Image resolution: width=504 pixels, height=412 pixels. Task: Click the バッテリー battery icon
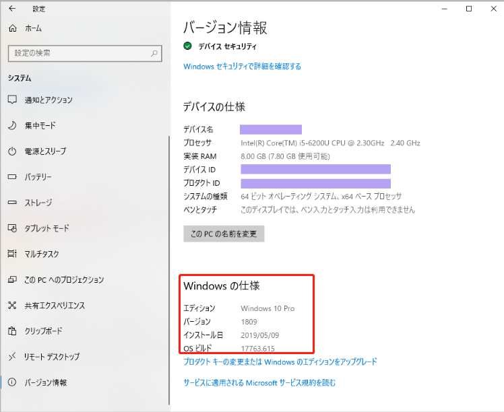click(x=12, y=176)
